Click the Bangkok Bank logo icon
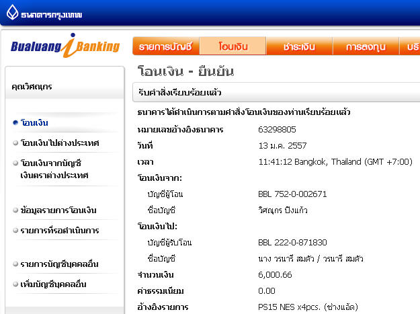Screen dimensions: 420x314 tap(12, 13)
